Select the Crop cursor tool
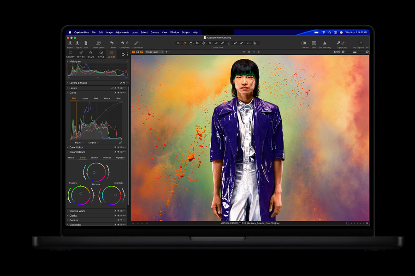Viewport: 415px width, 276px height. coord(197,42)
